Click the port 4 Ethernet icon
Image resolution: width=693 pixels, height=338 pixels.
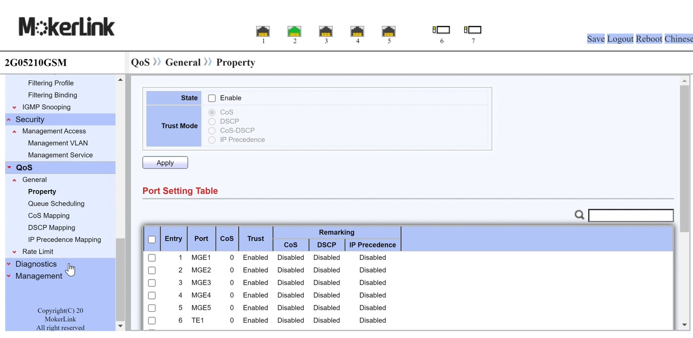[x=357, y=31]
